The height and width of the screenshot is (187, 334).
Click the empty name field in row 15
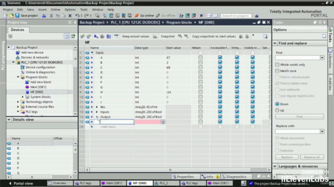click(117, 122)
